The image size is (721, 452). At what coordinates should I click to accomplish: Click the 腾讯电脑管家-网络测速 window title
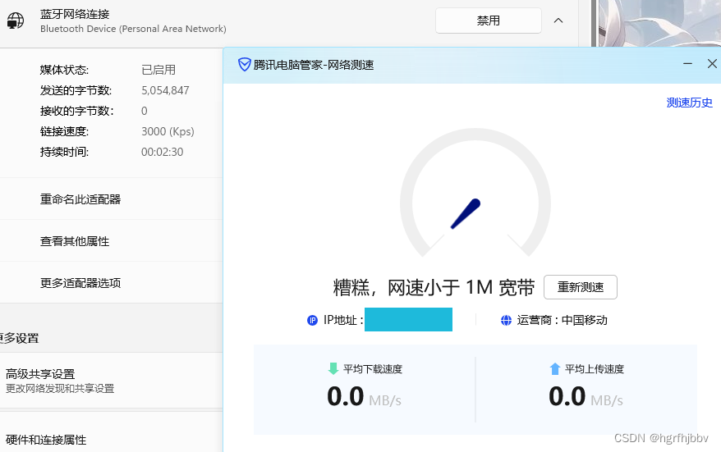[x=314, y=65]
